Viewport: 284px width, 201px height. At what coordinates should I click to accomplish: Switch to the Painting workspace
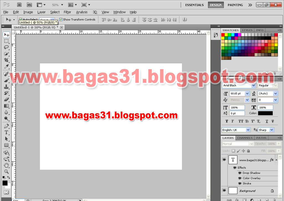tap(235, 5)
